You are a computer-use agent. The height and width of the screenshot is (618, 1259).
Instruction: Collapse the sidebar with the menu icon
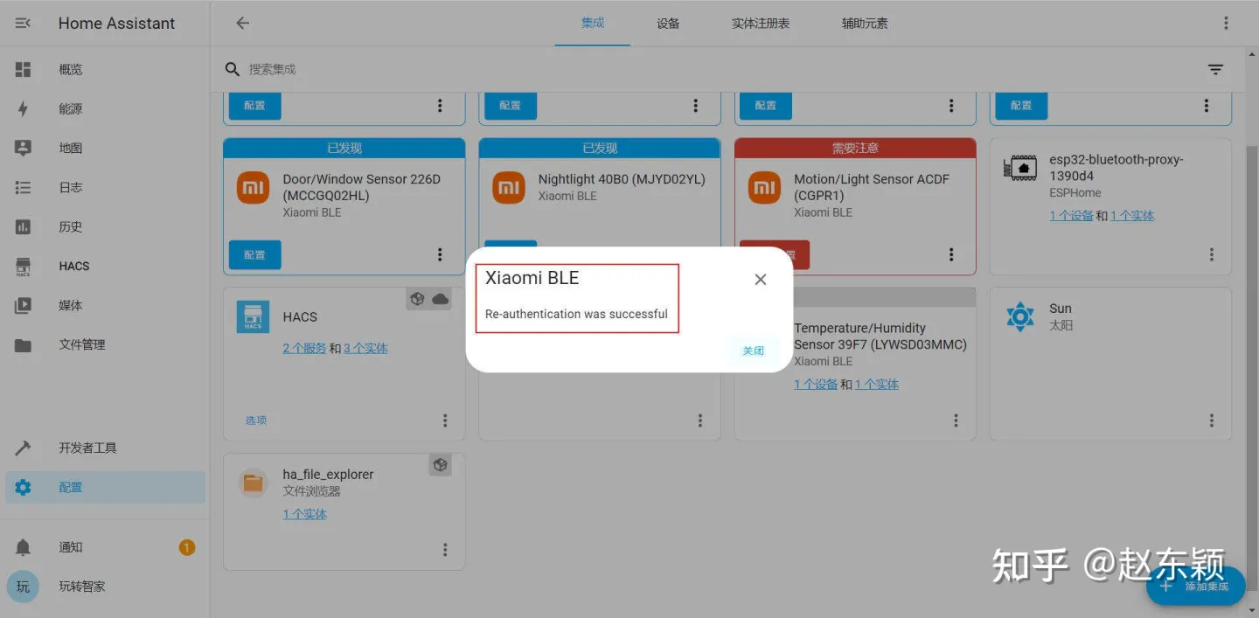[23, 24]
